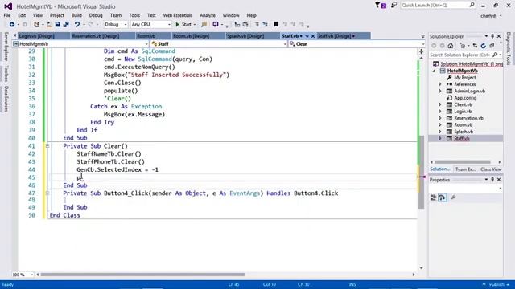Expand the Room.vb tree node
The width and height of the screenshot is (515, 289).
[x=440, y=125]
